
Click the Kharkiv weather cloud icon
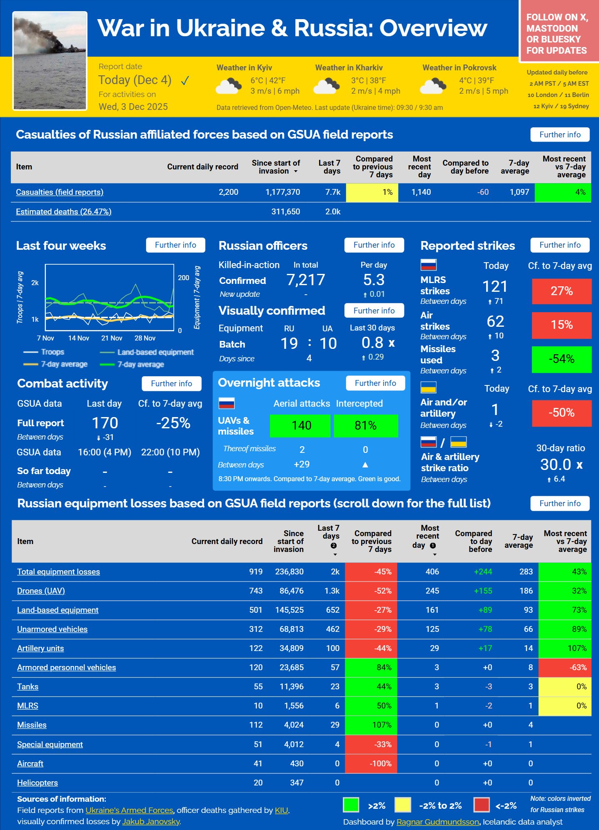[x=326, y=86]
